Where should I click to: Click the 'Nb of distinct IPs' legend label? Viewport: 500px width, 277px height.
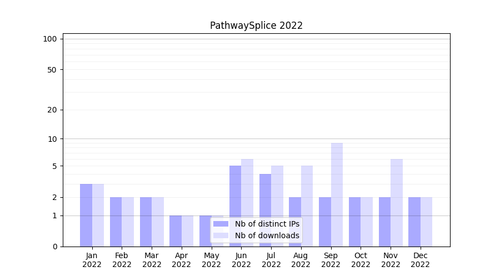pyautogui.click(x=267, y=224)
